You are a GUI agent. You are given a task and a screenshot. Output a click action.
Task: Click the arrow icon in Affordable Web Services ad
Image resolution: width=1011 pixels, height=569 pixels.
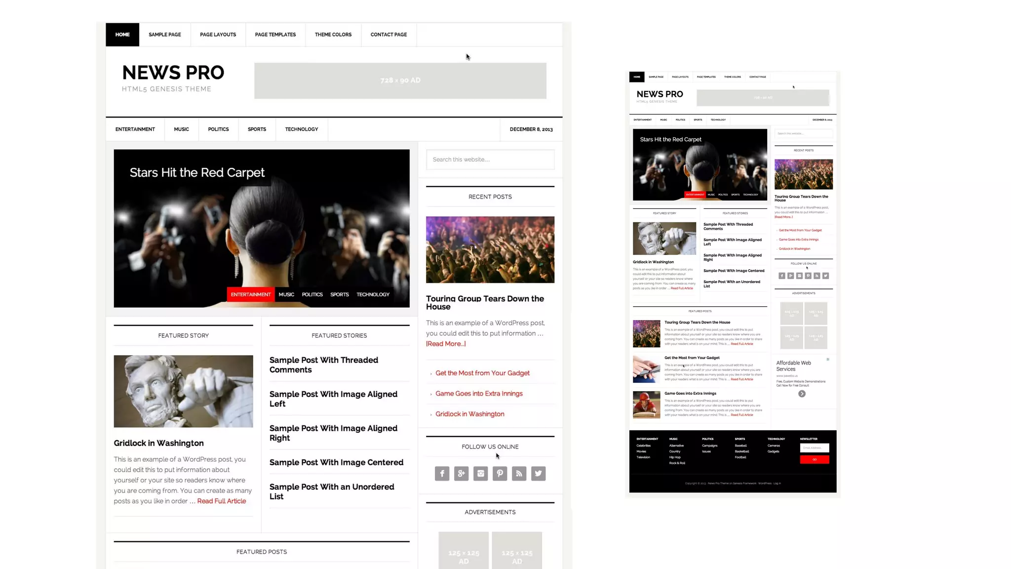802,394
